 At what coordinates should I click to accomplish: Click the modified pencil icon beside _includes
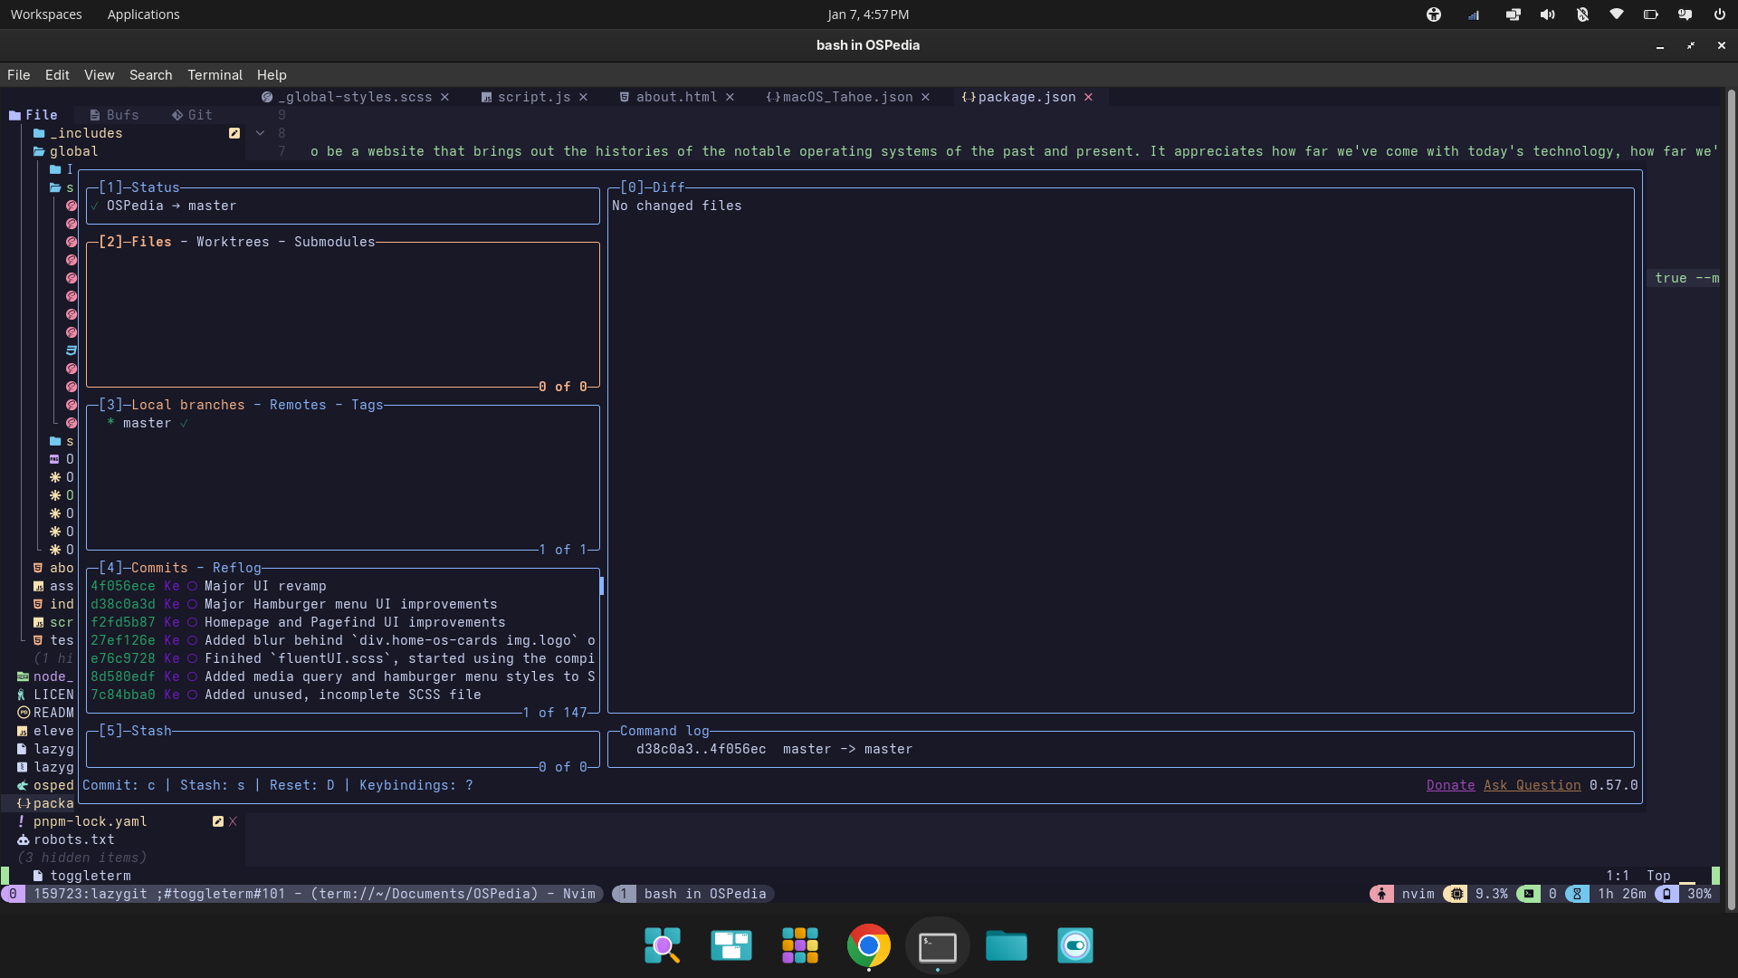tap(234, 133)
